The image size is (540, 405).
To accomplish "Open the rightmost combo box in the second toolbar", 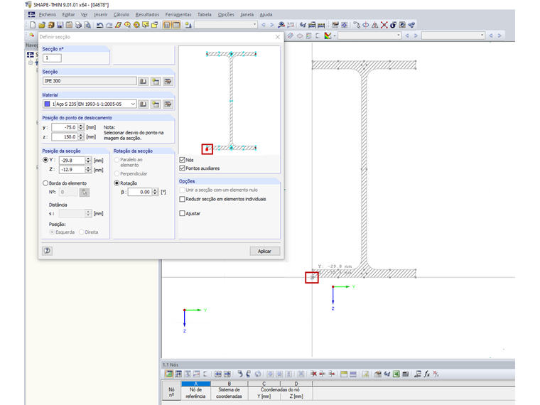I will (453, 36).
